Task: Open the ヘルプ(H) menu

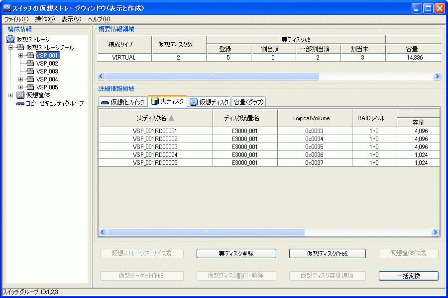Action: 99,19
